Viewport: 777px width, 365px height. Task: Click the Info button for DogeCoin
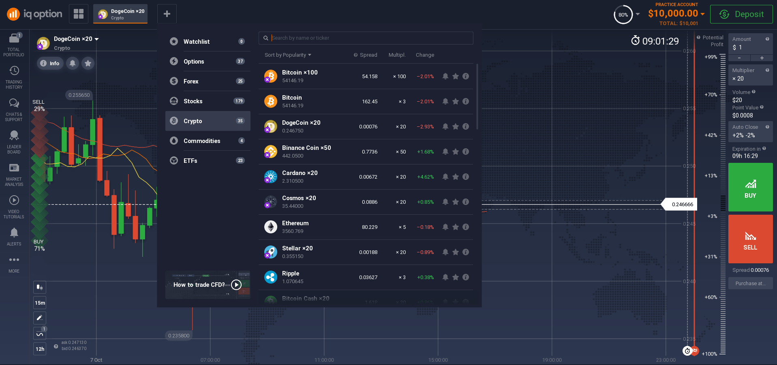tap(50, 63)
